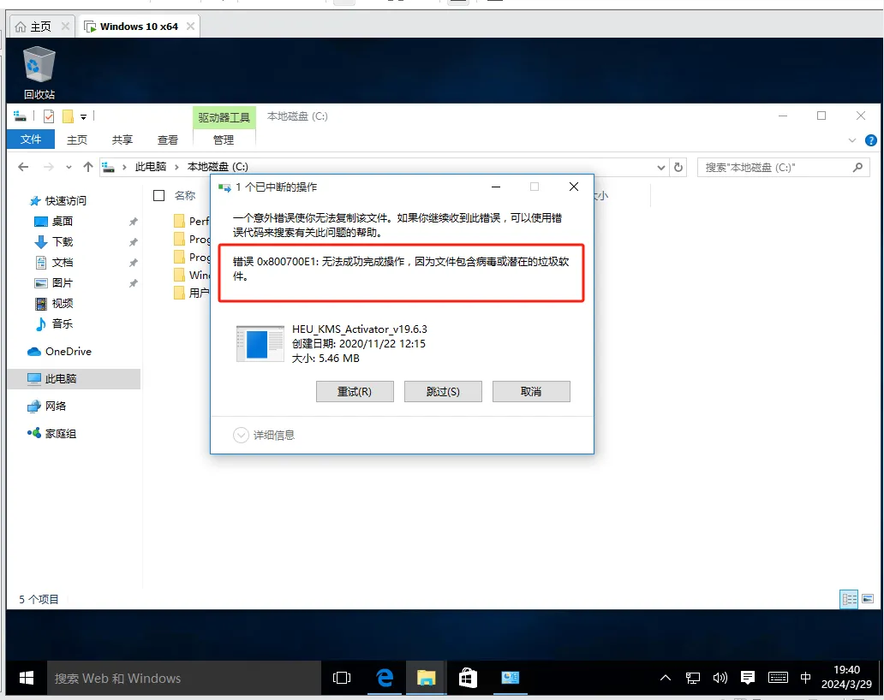The image size is (884, 700).
Task: Click the 取消 button in the dialog
Action: click(531, 391)
